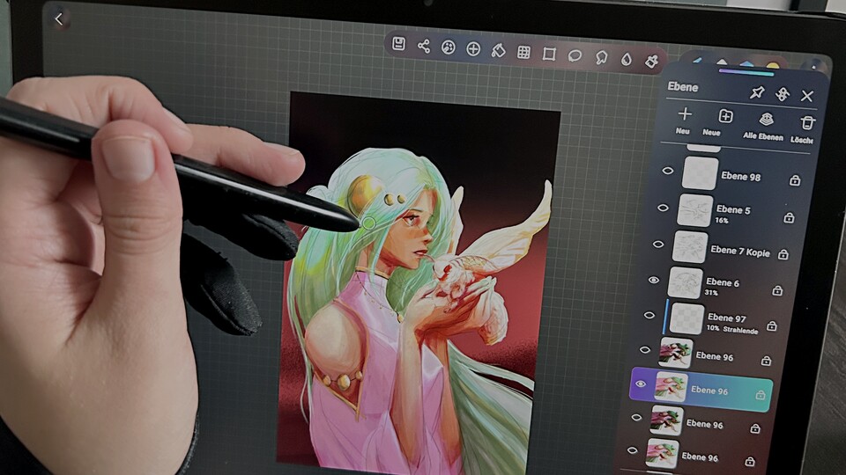846x475 pixels.
Task: Click the Ebene 7 Kopie layer name
Action: pyautogui.click(x=740, y=251)
